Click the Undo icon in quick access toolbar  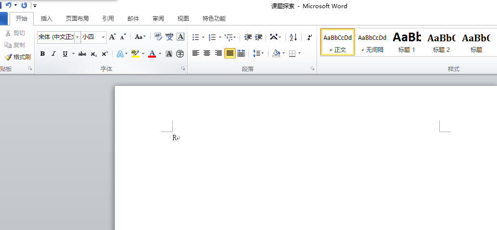point(9,5)
